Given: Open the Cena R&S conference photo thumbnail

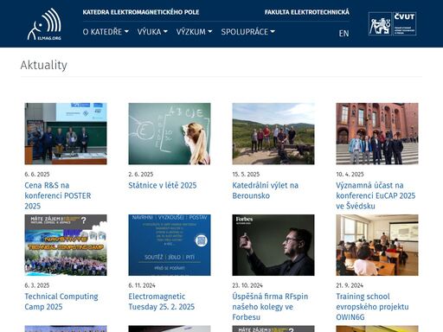Looking at the screenshot, I should (66, 134).
